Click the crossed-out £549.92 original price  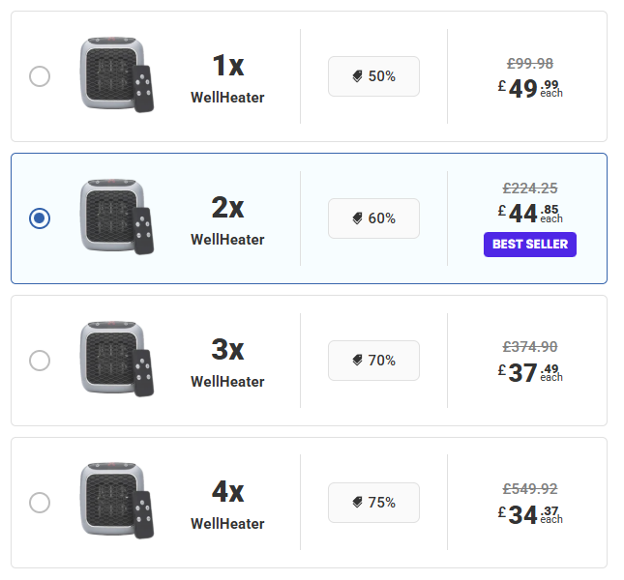[530, 489]
